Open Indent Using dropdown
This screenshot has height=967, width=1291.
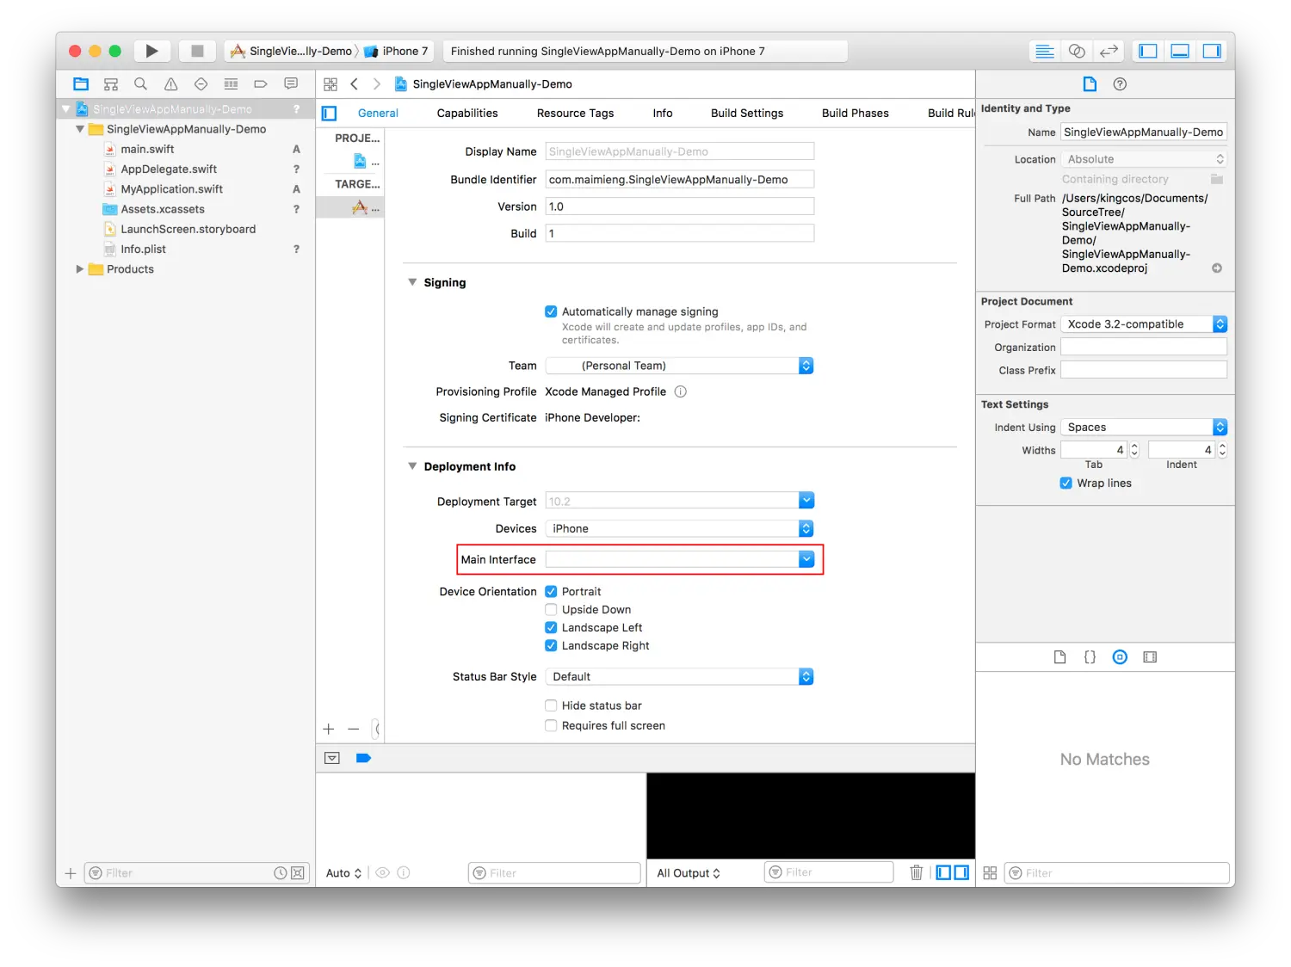pos(1144,427)
